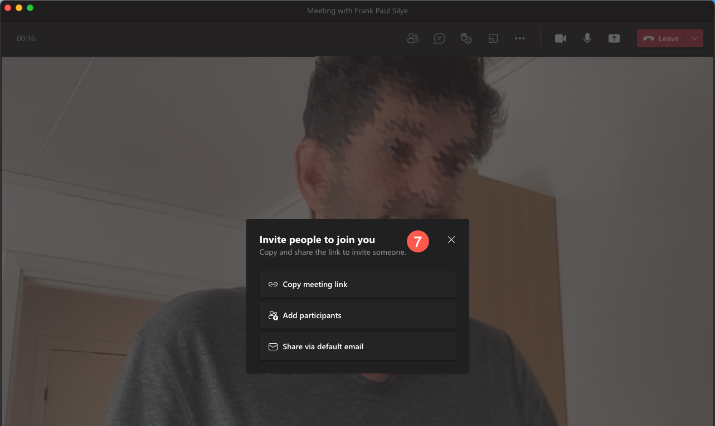
Task: Toggle the camera off
Action: [x=561, y=38]
